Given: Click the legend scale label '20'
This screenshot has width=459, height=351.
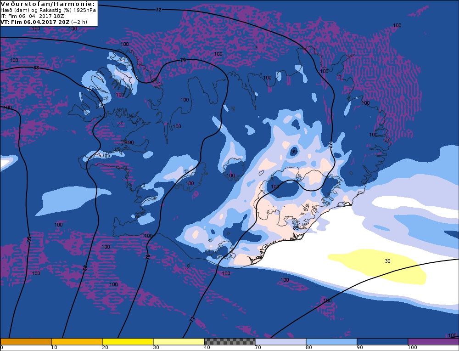Looking at the screenshot, I should (105, 348).
